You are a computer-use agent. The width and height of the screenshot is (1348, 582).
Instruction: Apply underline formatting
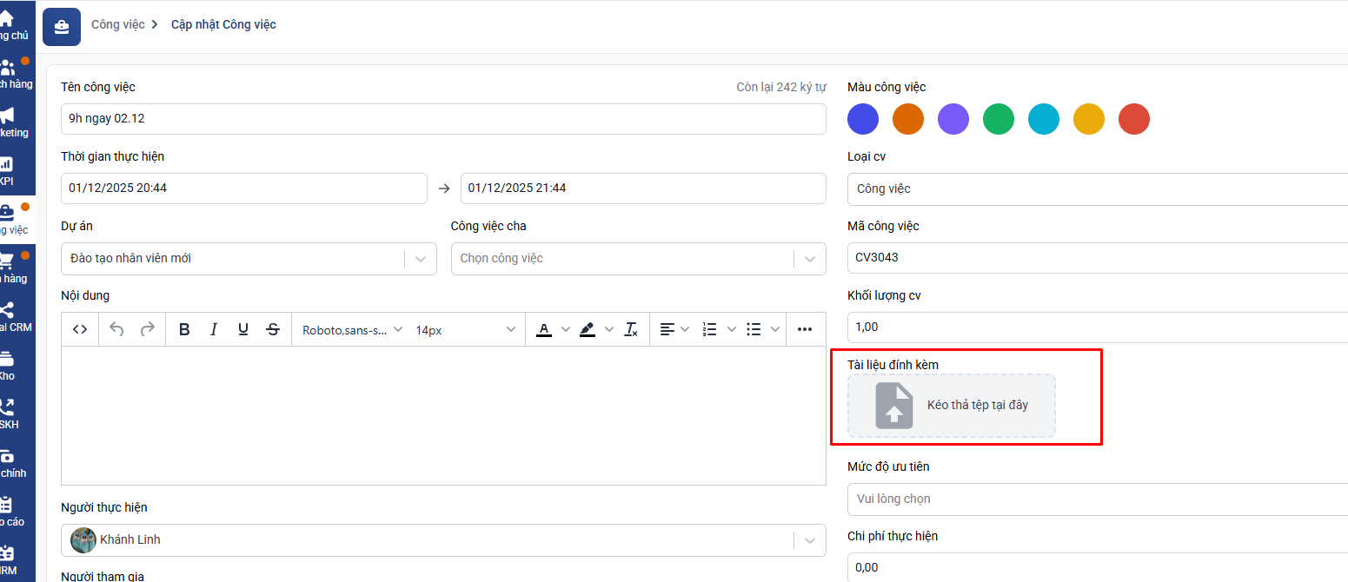click(243, 329)
